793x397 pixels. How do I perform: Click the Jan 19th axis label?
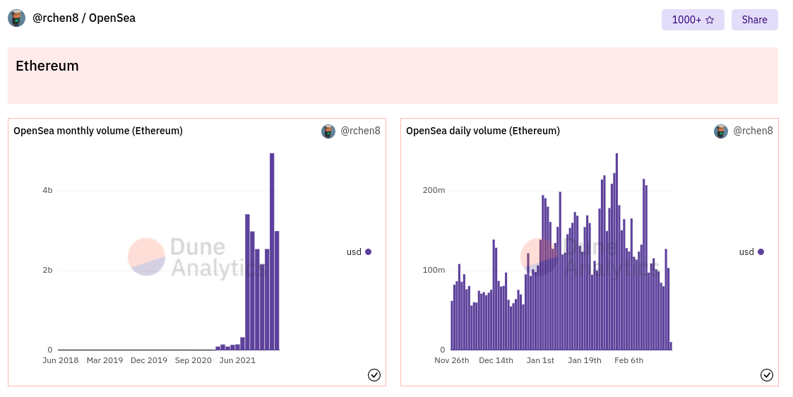tap(585, 360)
